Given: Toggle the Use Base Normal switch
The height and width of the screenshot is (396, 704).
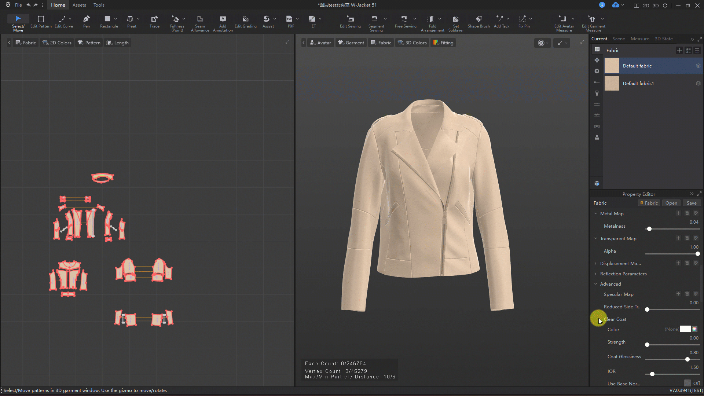Looking at the screenshot, I should (x=687, y=383).
